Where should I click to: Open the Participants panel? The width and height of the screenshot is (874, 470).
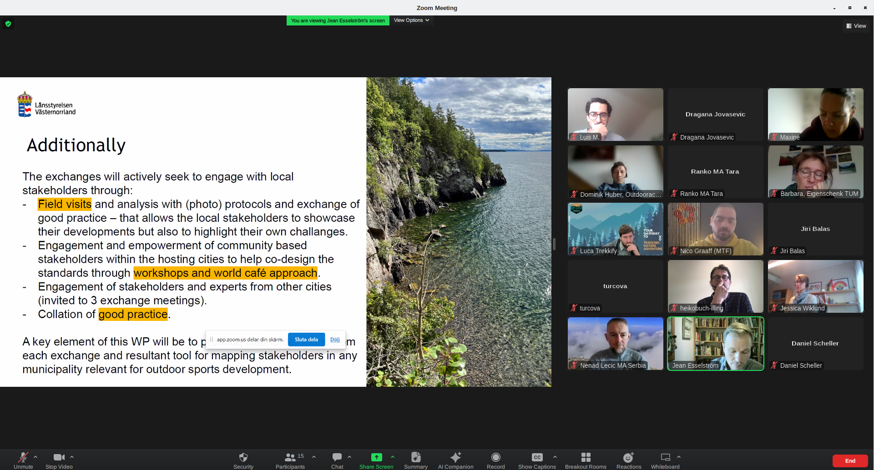(x=290, y=457)
